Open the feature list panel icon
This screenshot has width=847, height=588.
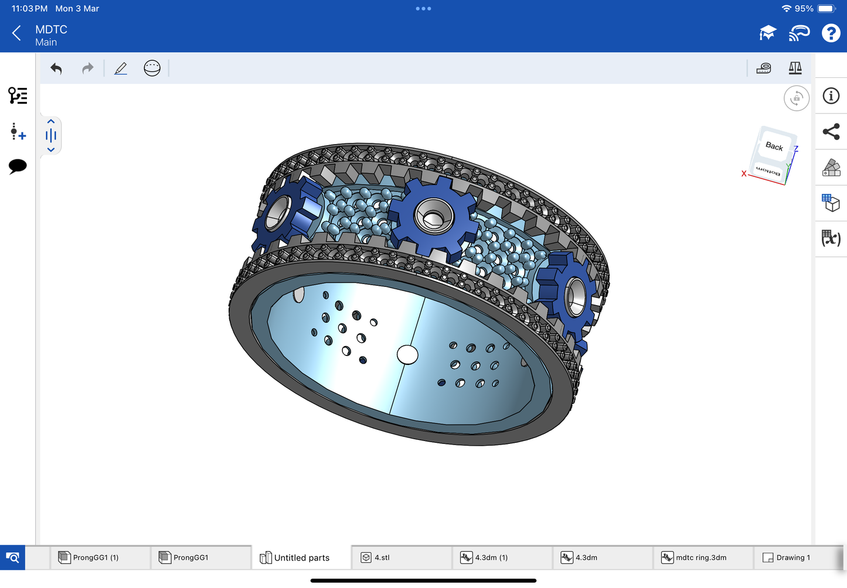point(18,95)
